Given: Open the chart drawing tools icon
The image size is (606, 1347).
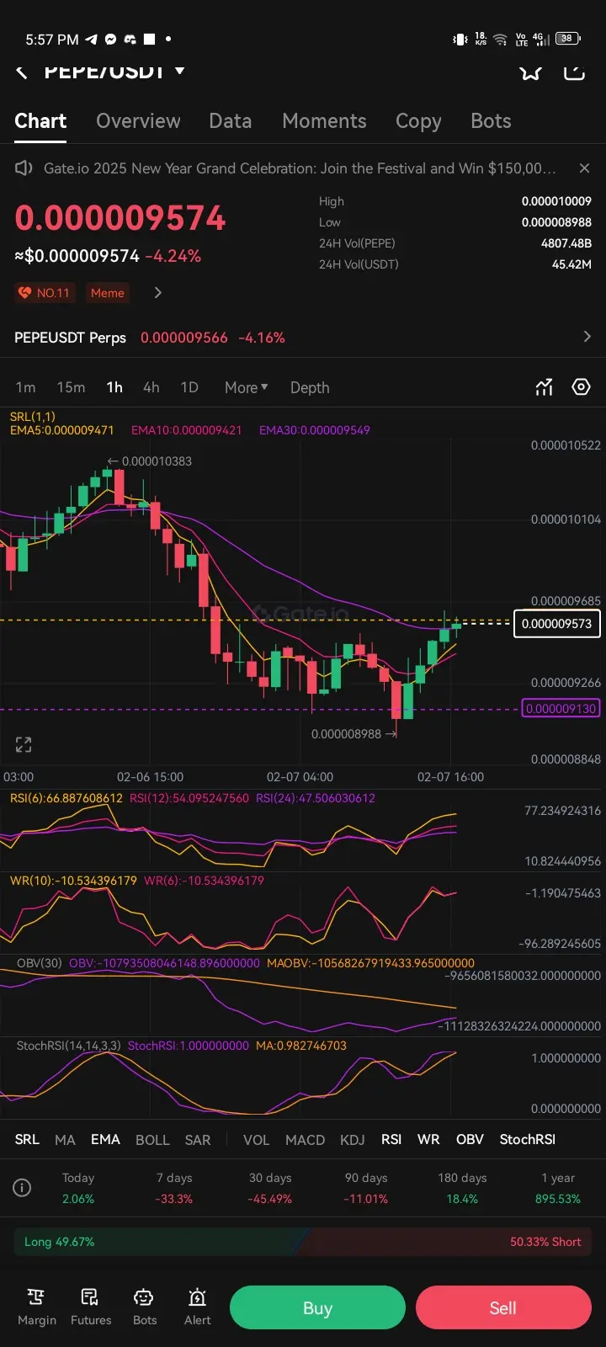Looking at the screenshot, I should 545,387.
